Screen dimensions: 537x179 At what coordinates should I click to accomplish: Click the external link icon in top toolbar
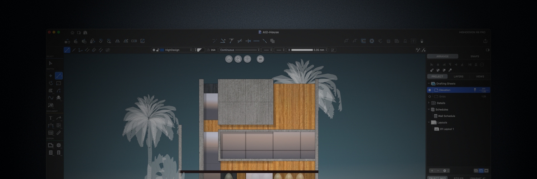tap(142, 41)
